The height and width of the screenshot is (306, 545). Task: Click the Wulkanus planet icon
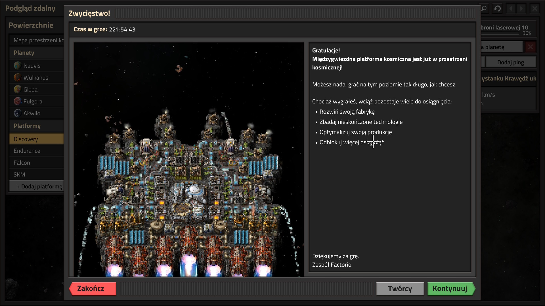(x=18, y=78)
